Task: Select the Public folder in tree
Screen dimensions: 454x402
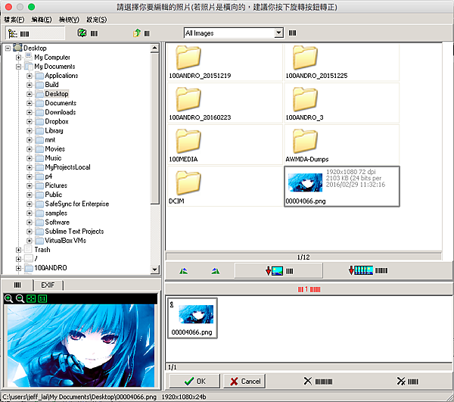Action: point(54,195)
